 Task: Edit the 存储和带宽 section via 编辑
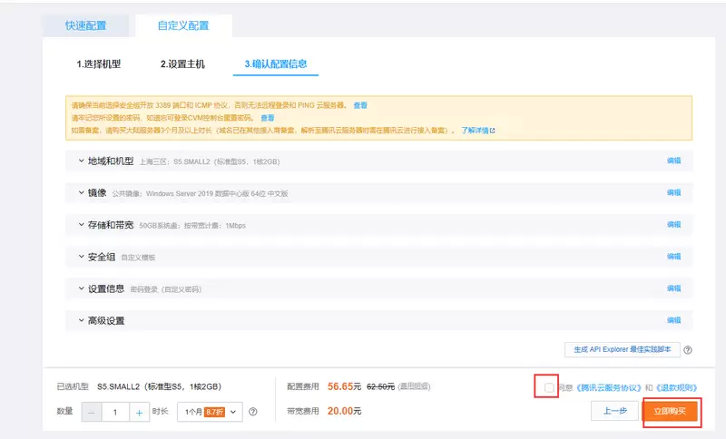[673, 224]
